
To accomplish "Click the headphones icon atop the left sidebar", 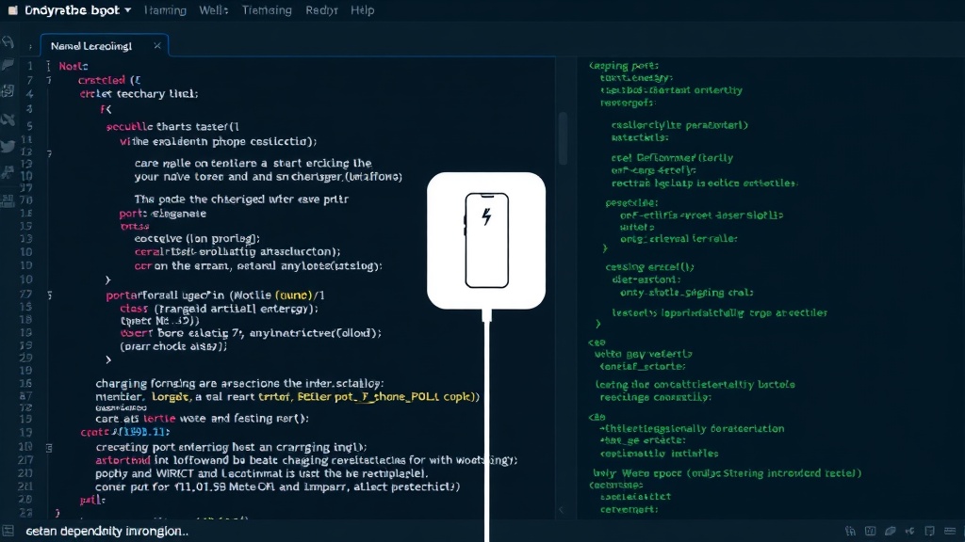I will pyautogui.click(x=8, y=41).
